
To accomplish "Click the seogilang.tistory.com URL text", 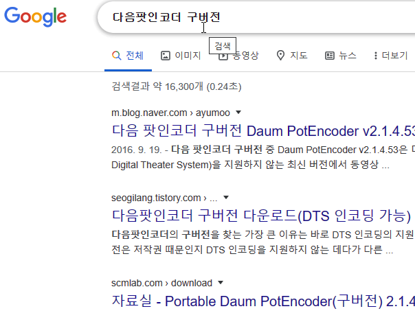I will click(x=164, y=198).
